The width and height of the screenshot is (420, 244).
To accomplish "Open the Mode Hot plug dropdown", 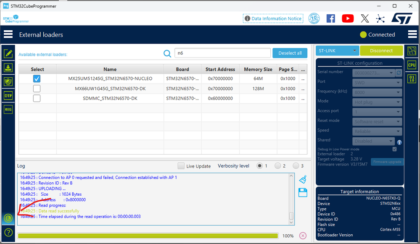I will (x=377, y=102).
